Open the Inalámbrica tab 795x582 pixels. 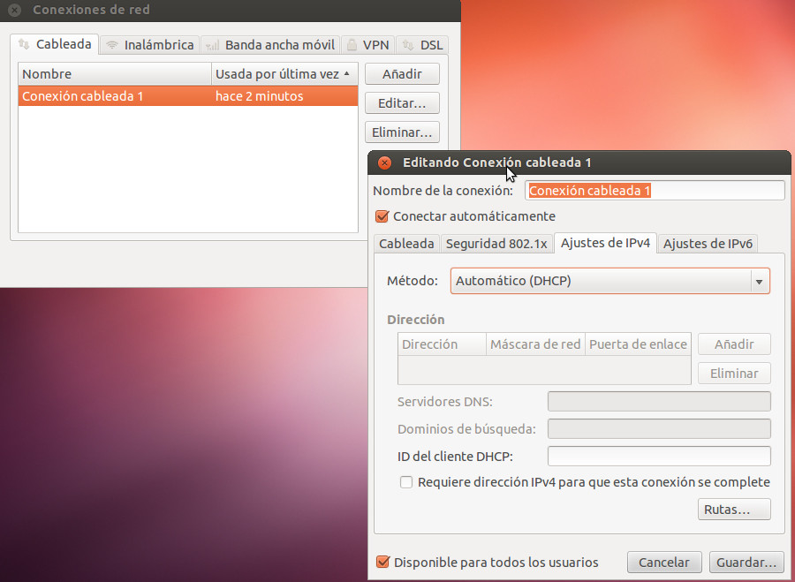point(148,44)
